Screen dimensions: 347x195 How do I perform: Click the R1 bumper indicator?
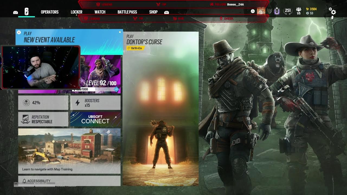pyautogui.click(x=167, y=12)
